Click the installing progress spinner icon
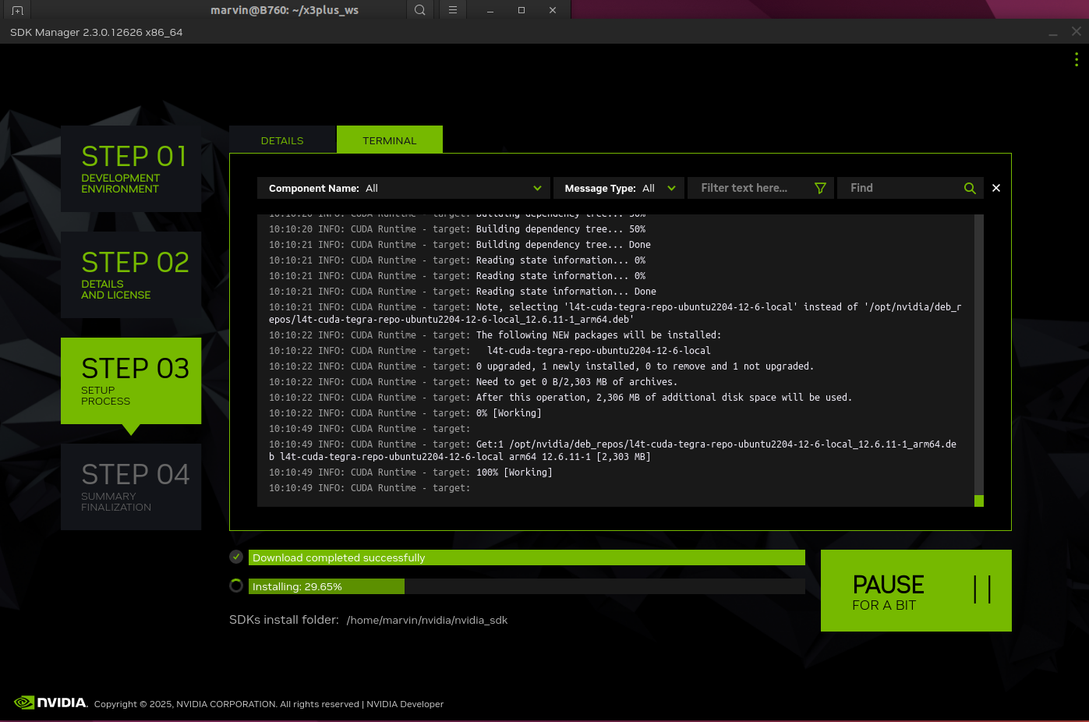Image resolution: width=1089 pixels, height=722 pixels. coord(236,586)
